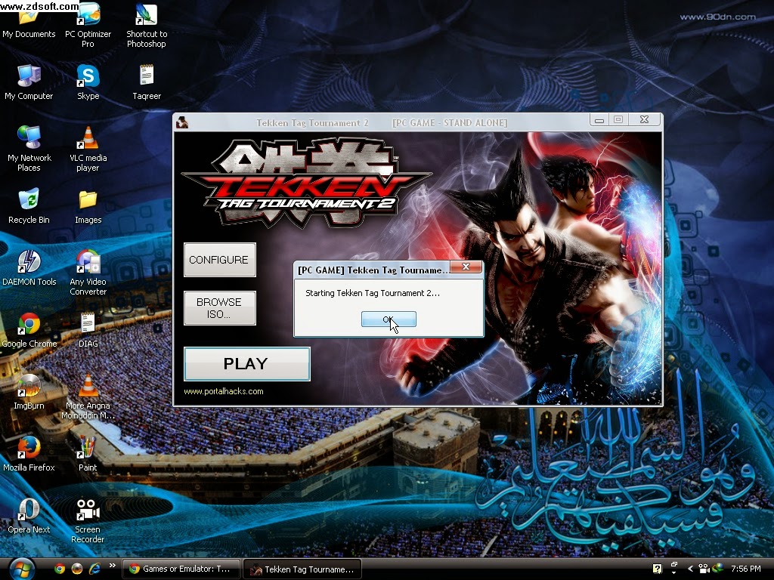
Task: Click the 7:56 PM taskbar clock
Action: click(x=745, y=569)
